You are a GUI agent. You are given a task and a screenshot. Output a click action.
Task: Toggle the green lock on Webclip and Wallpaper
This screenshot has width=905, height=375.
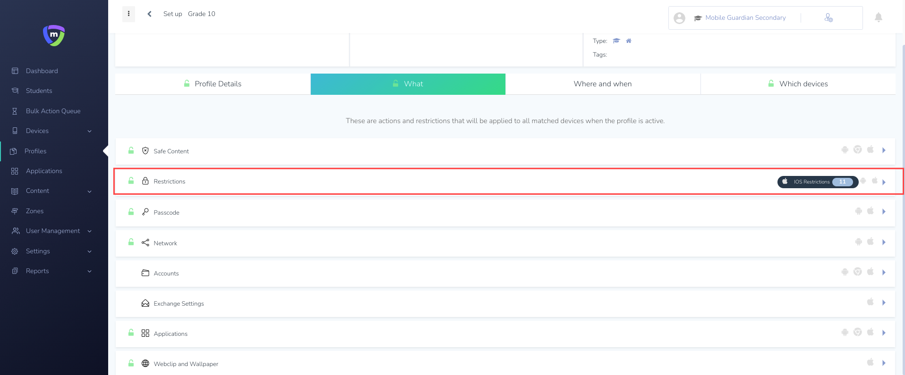point(131,363)
